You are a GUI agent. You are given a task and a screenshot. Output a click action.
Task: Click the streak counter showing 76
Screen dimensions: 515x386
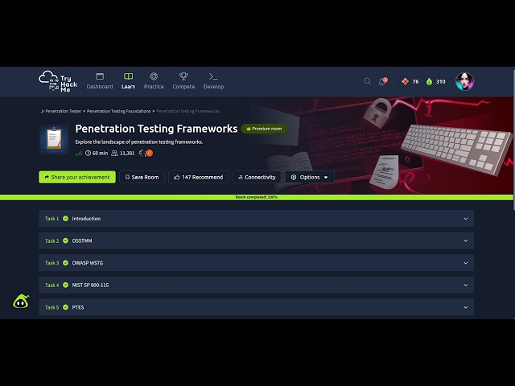(x=410, y=81)
